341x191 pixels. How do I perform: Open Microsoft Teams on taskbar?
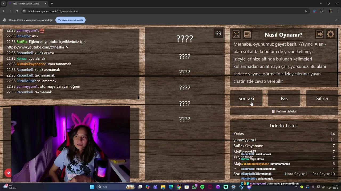[155, 187]
